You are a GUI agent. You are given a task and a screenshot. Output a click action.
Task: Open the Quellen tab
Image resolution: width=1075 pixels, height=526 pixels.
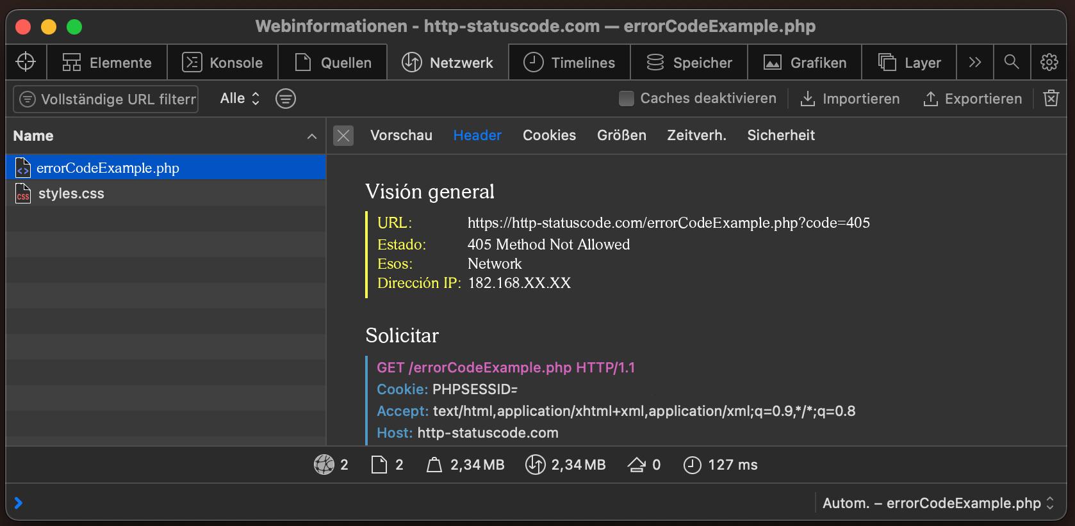pyautogui.click(x=332, y=62)
